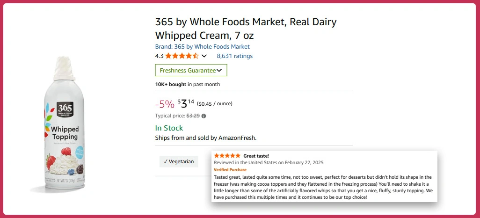480x218 pixels.
Task: Click the info icon beside Typical price
Action: (204, 116)
